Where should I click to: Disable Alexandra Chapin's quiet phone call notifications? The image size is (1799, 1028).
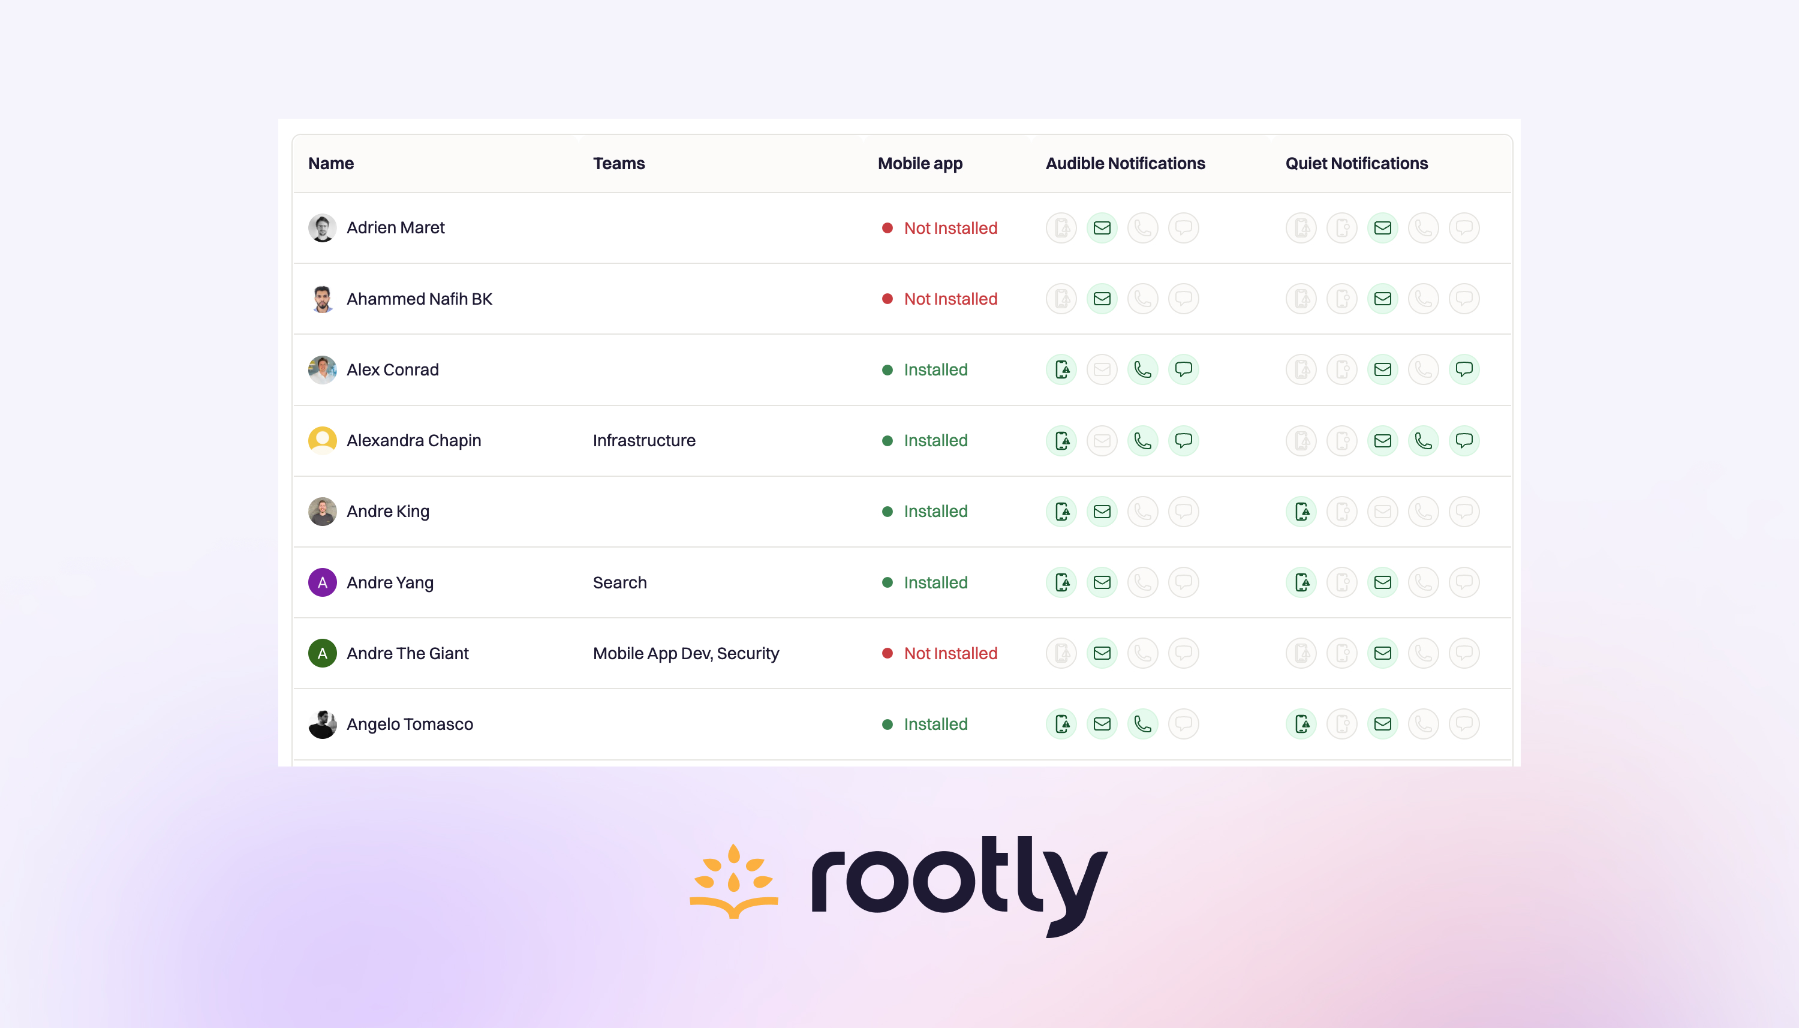point(1423,440)
